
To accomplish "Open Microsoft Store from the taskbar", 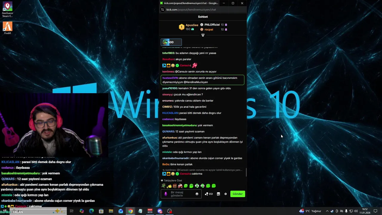I will pyautogui.click(x=101, y=211).
